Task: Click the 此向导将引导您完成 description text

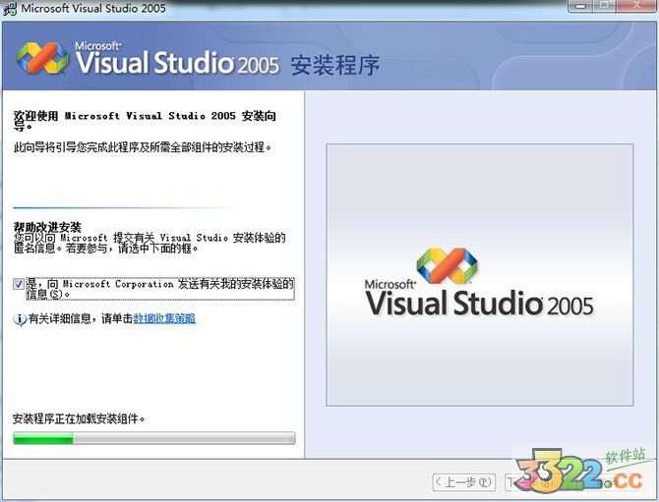Action: pos(143,147)
